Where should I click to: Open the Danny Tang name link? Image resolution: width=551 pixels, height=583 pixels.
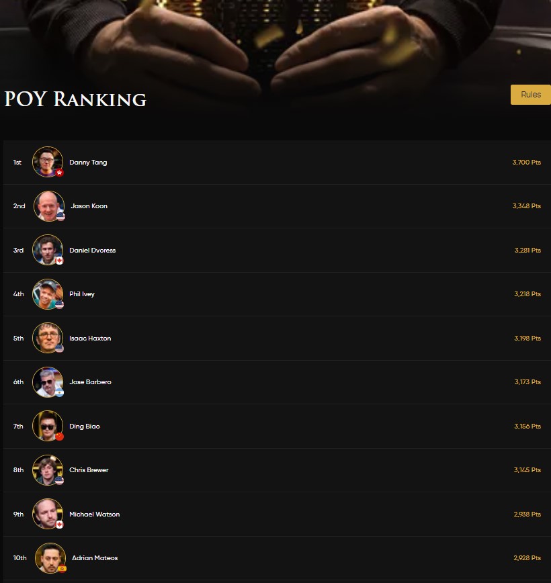click(x=88, y=163)
